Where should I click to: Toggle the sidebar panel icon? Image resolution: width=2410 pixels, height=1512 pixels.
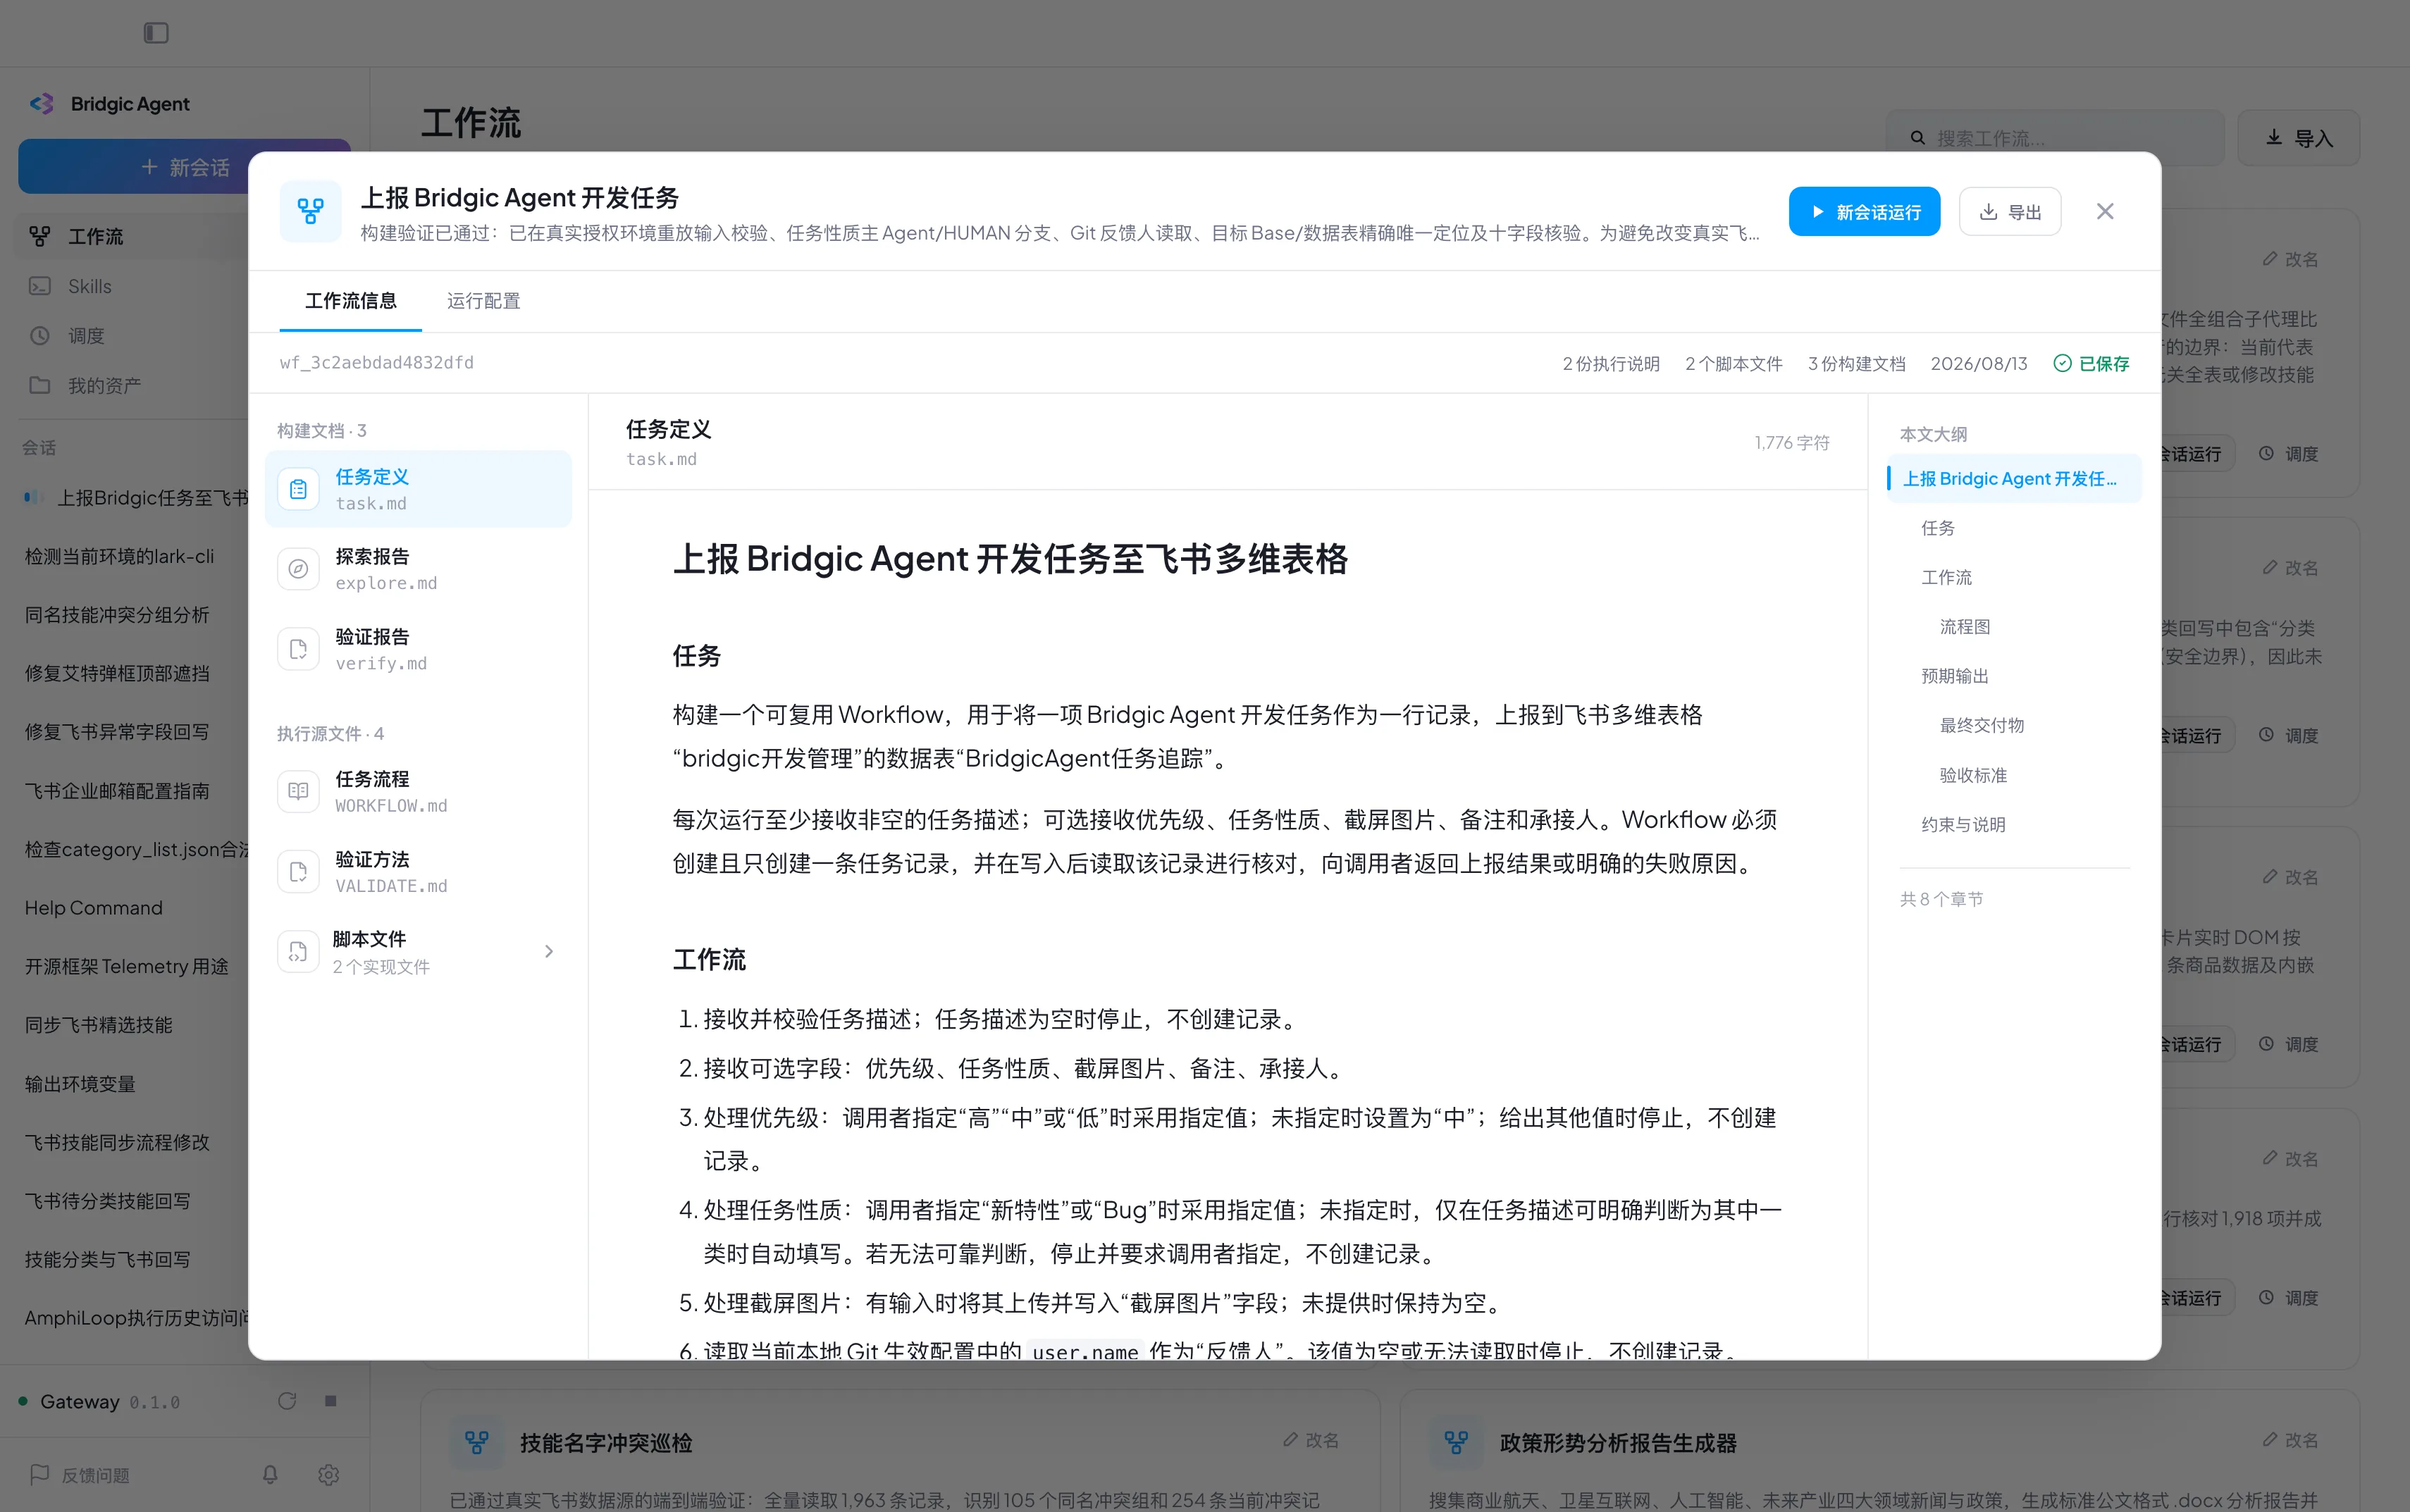point(156,33)
